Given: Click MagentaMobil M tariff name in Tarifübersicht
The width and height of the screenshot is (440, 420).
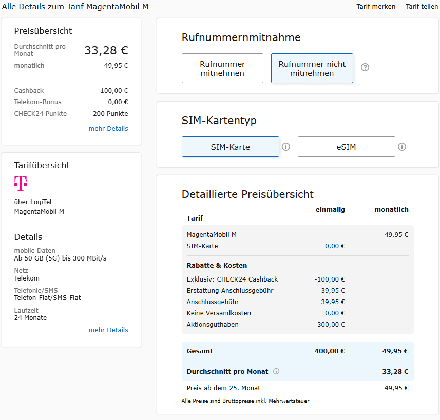Looking at the screenshot, I should coord(39,211).
